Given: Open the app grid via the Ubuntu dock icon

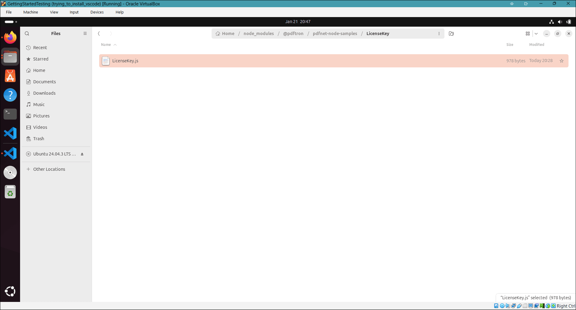Looking at the screenshot, I should click(10, 291).
